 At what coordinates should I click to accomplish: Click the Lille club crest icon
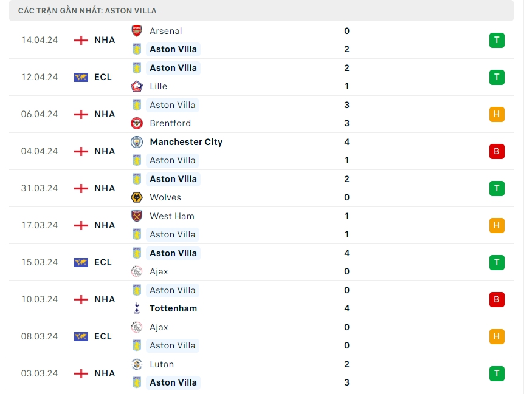(137, 86)
